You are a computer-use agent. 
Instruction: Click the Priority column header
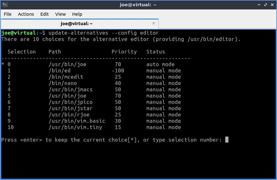point(124,52)
